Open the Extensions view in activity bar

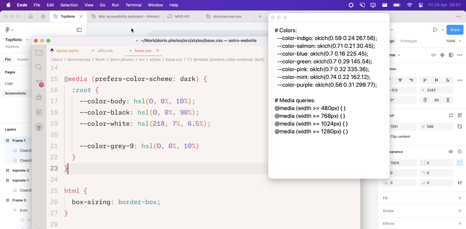(x=39, y=112)
